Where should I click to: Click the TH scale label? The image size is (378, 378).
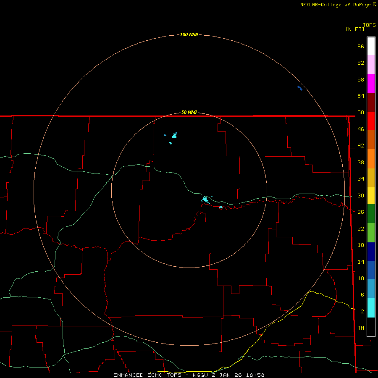tap(361, 328)
